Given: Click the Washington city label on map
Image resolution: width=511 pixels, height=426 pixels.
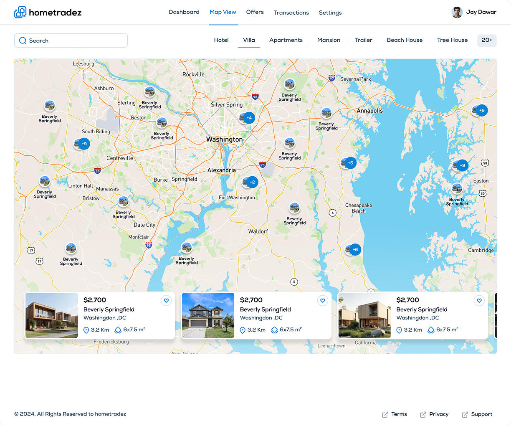Looking at the screenshot, I should coord(224,139).
